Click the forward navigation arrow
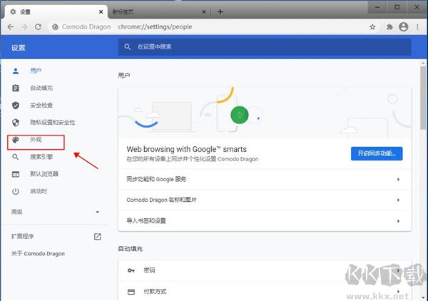The image size is (428, 301). [24, 26]
